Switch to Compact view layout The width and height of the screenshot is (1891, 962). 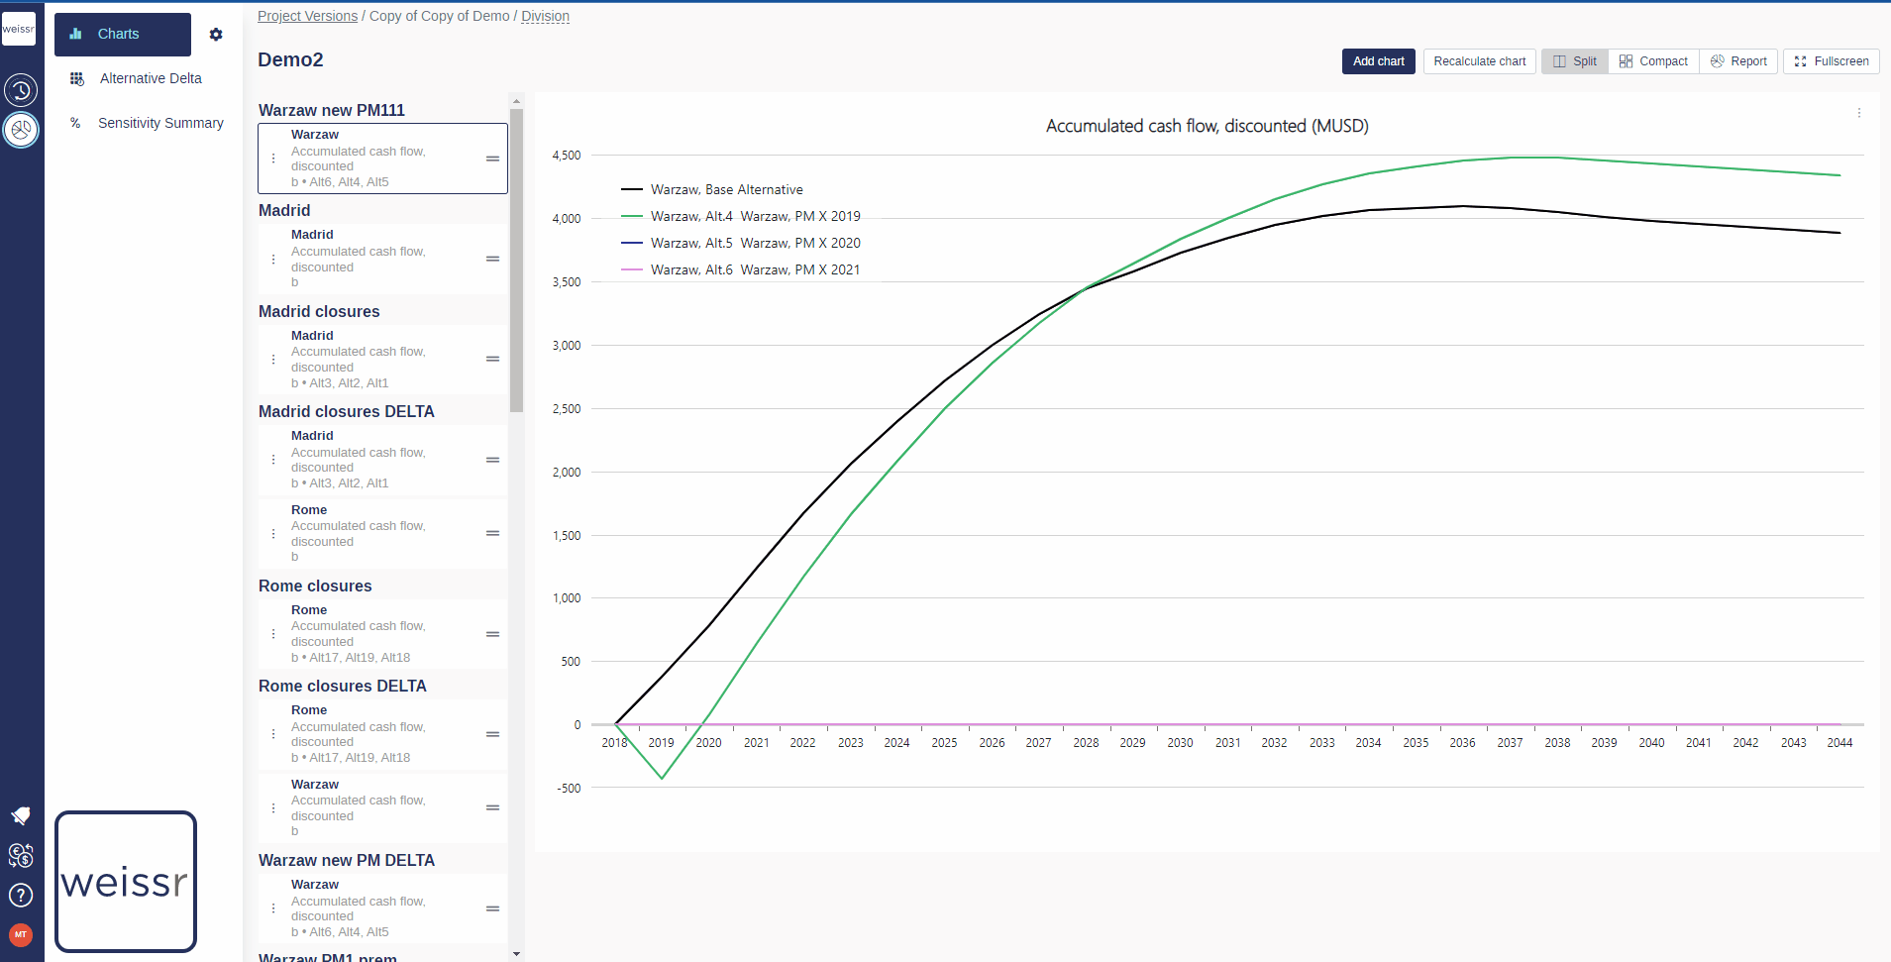point(1653,61)
